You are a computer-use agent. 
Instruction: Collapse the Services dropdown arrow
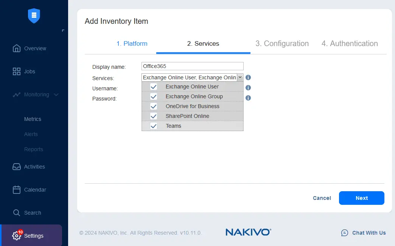(240, 77)
